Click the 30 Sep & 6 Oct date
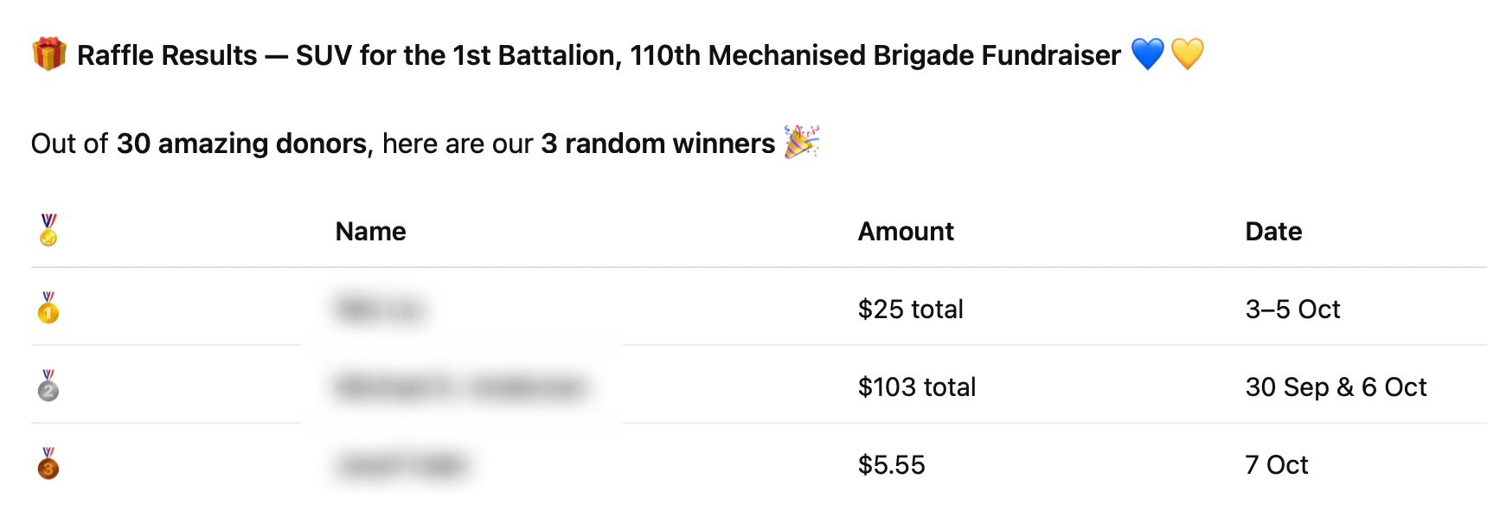The image size is (1487, 530). [x=1335, y=387]
